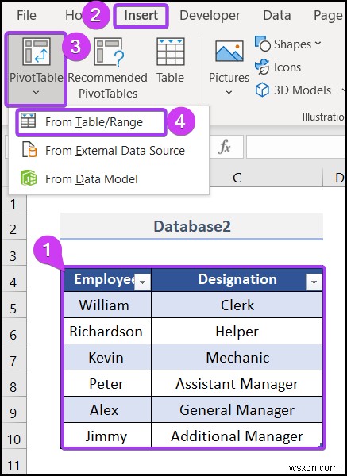Click the fx insert function icon
The width and height of the screenshot is (347, 476).
[224, 148]
